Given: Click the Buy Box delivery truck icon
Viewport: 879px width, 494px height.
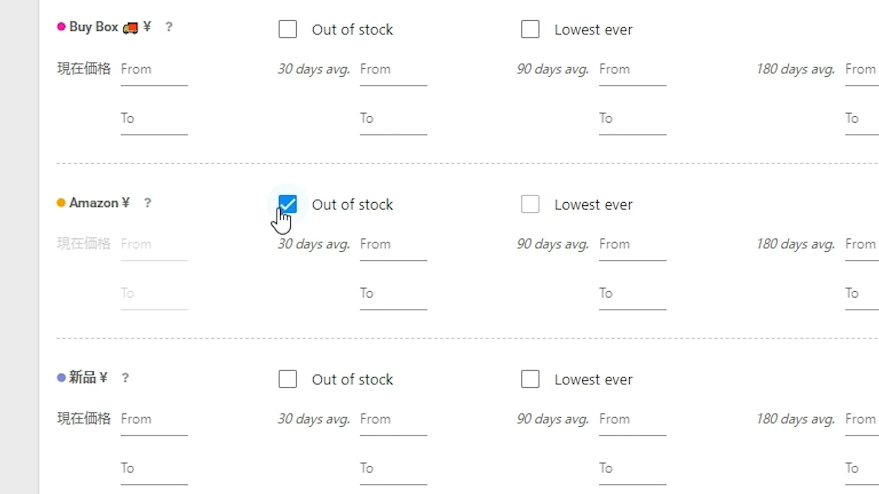Looking at the screenshot, I should point(130,28).
